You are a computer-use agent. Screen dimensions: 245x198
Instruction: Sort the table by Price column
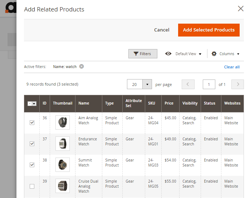pyautogui.click(x=169, y=103)
